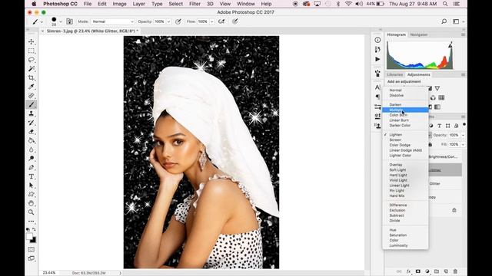Open the Info panel icon

point(377,40)
